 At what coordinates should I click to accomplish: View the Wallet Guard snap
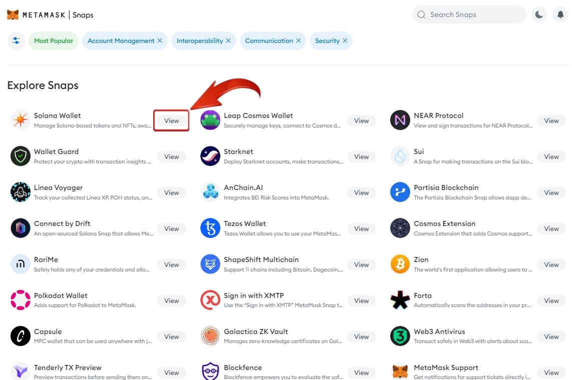point(171,156)
